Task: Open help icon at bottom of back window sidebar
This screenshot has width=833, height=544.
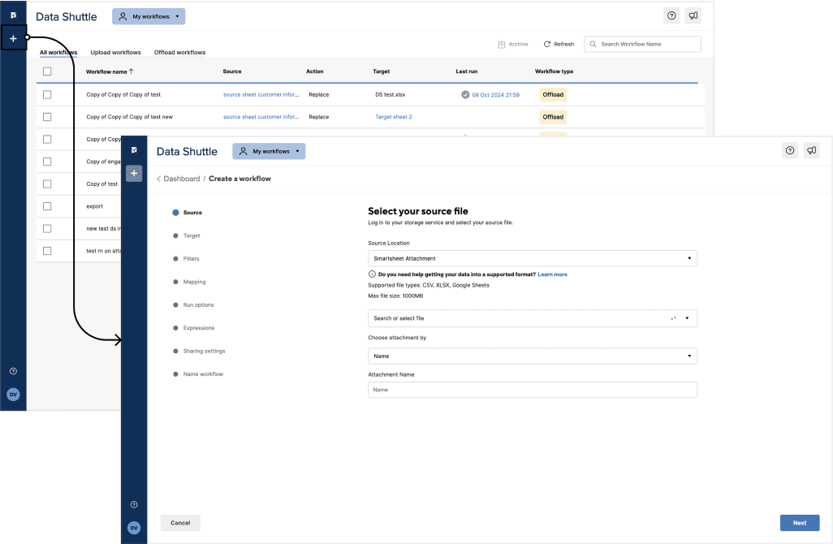Action: (x=13, y=371)
